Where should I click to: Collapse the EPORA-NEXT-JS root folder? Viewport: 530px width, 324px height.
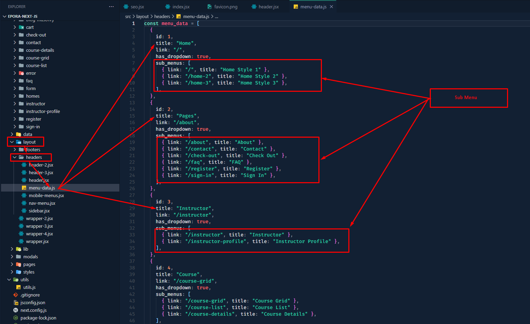pos(5,16)
